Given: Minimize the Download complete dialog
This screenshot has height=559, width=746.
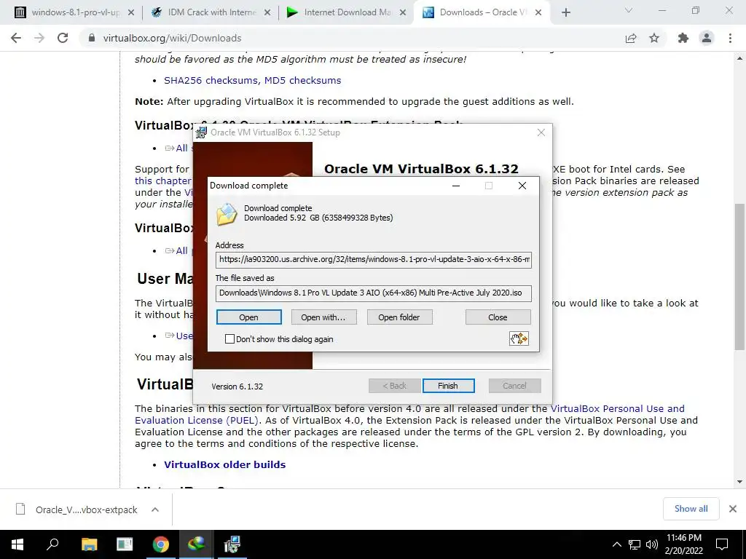Looking at the screenshot, I should tap(456, 186).
